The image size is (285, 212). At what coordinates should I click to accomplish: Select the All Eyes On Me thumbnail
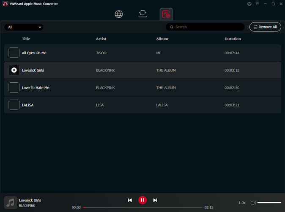[x=14, y=53]
